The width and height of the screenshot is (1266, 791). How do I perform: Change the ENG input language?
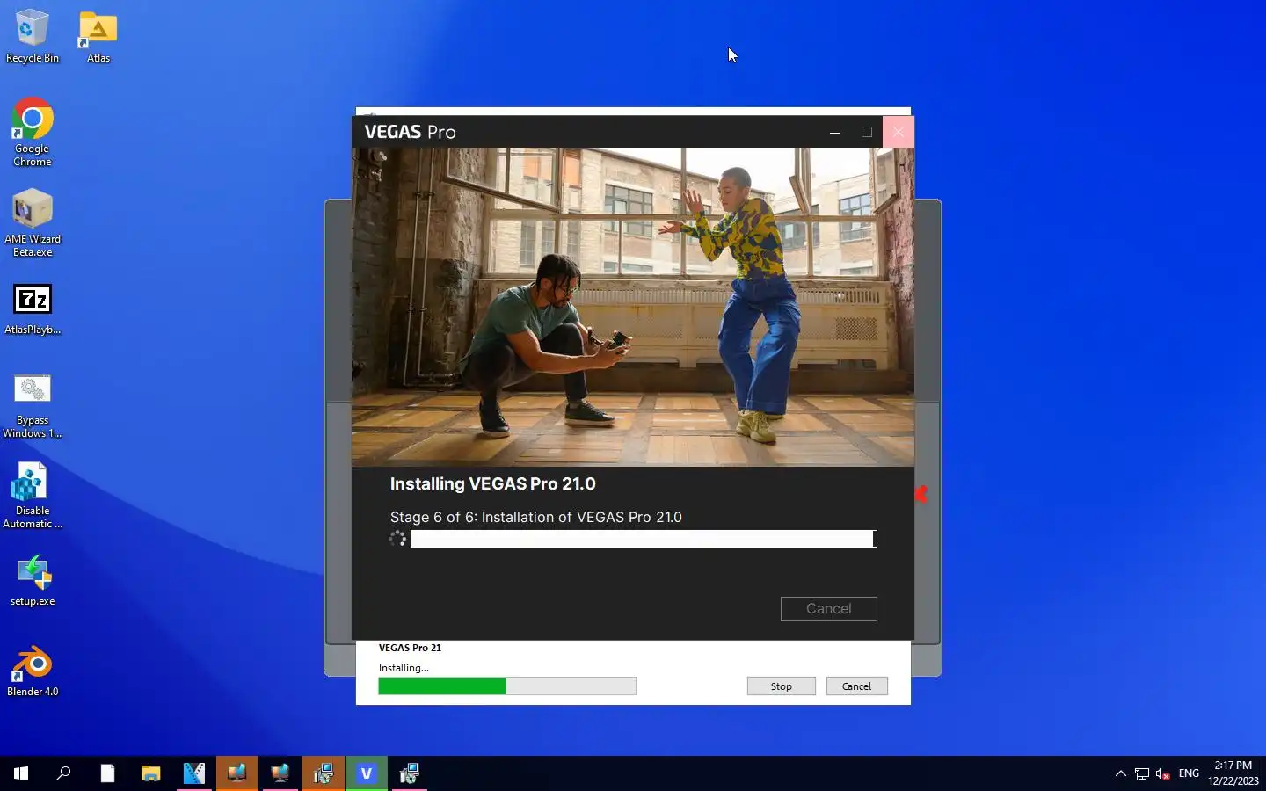[x=1189, y=773]
